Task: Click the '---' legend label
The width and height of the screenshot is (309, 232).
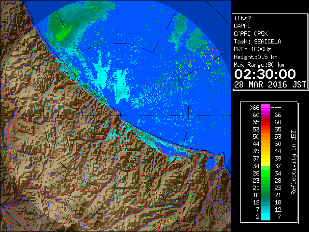Action: [276, 108]
